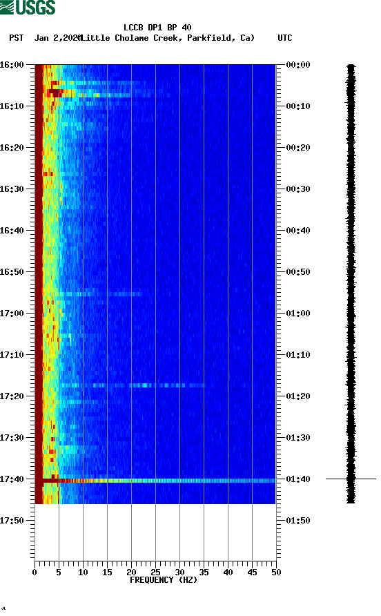381x616 pixels.
Task: Click the '00:20' UTC time label
Action: point(298,148)
